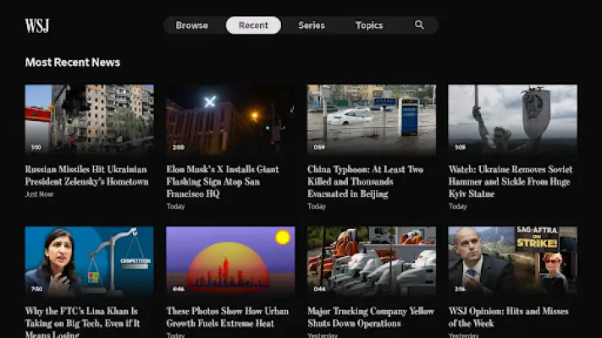Image resolution: width=602 pixels, height=338 pixels.
Task: Play the Yellow trucking company thumbnail
Action: 371,261
